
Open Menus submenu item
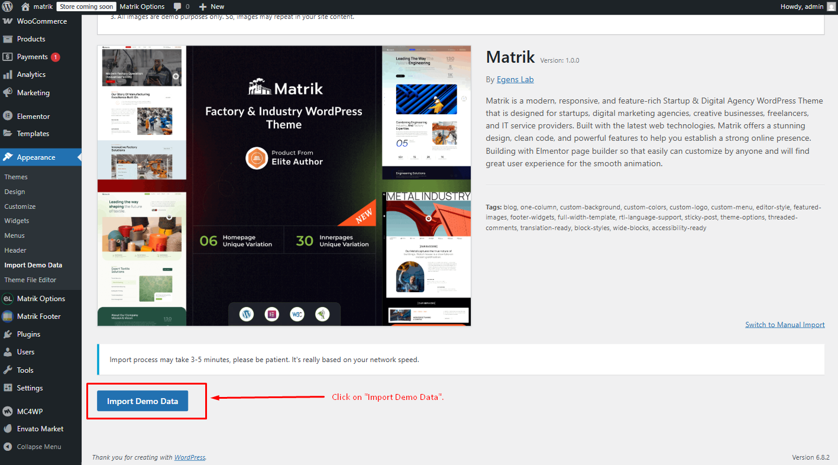15,235
